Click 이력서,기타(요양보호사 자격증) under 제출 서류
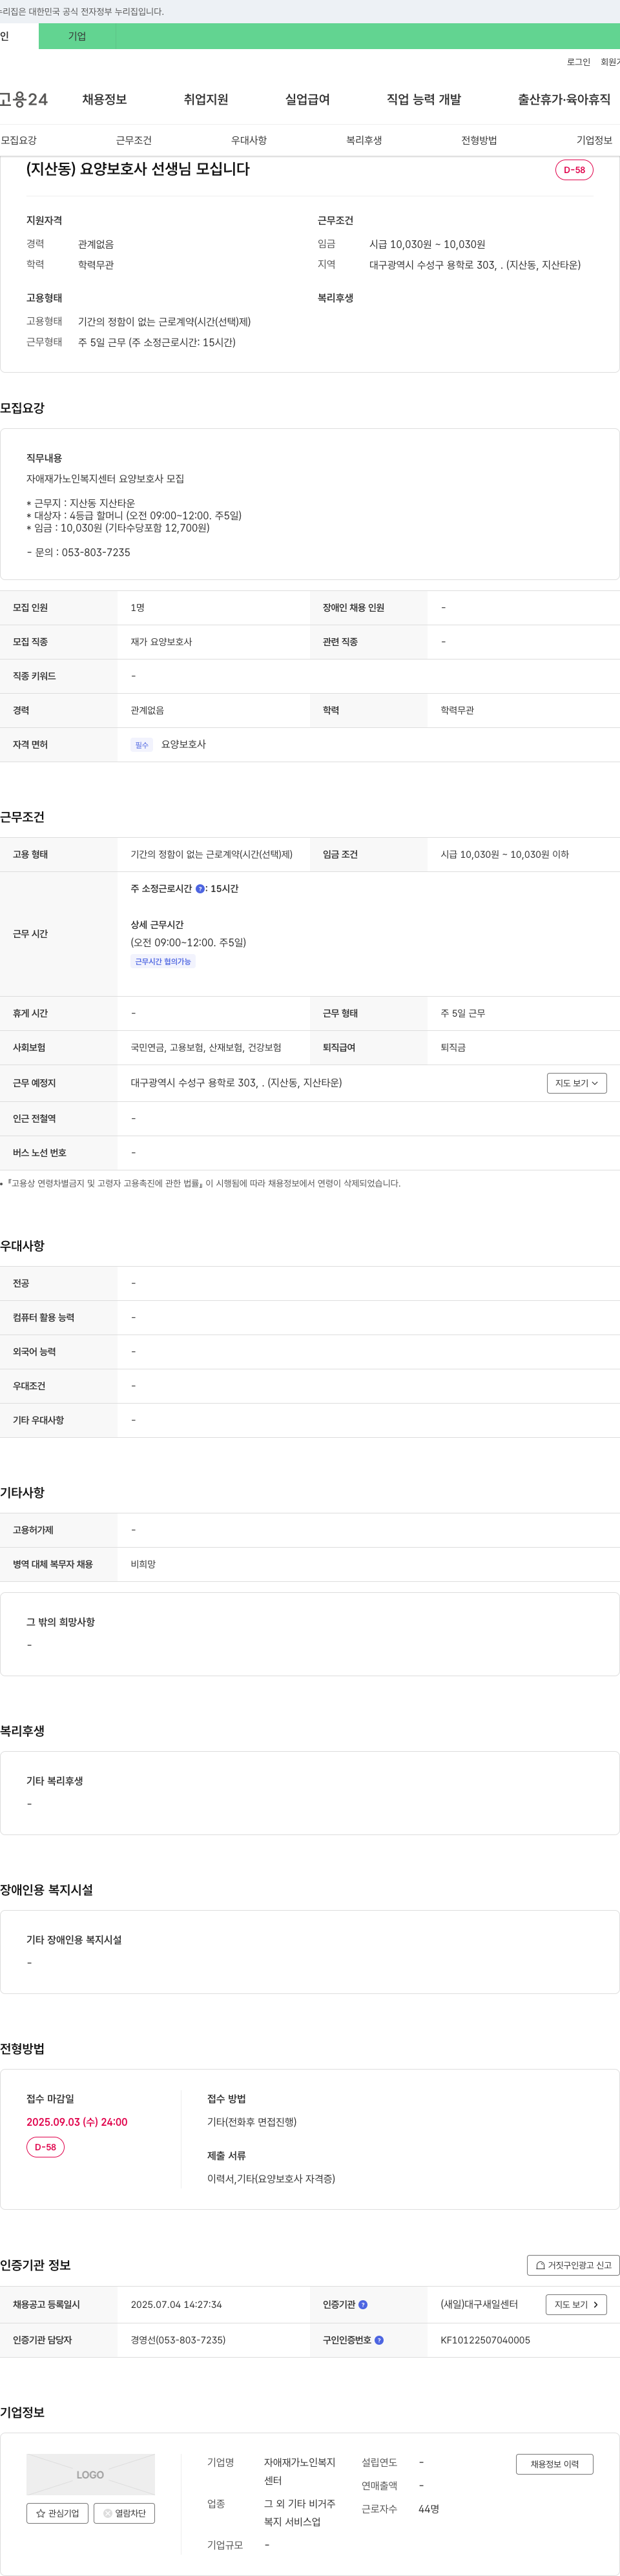Screen dimensions: 620x2576 [x=271, y=2179]
